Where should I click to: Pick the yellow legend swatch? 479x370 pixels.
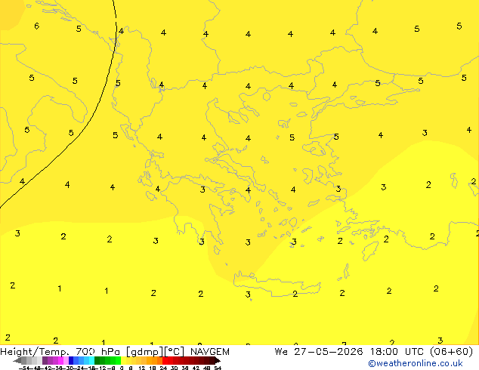(123, 360)
